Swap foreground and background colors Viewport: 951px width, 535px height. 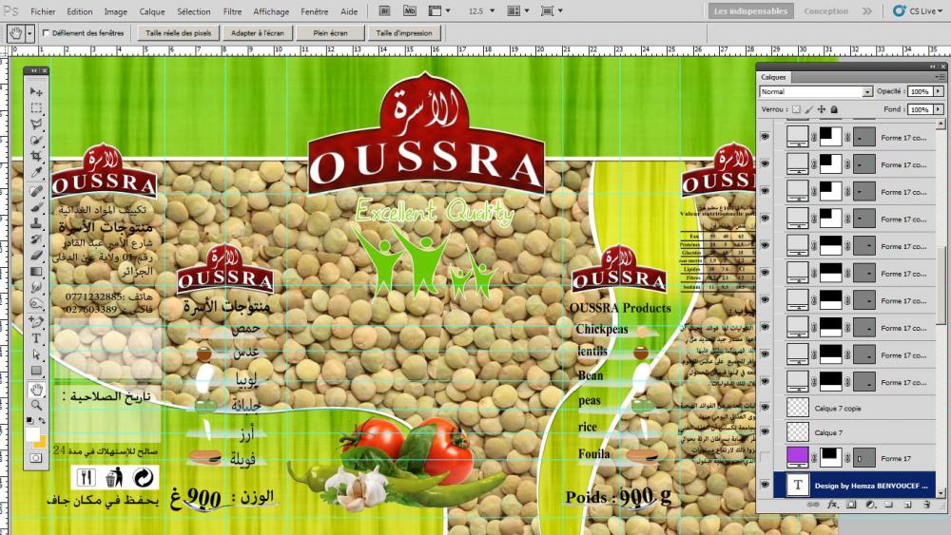[x=42, y=420]
